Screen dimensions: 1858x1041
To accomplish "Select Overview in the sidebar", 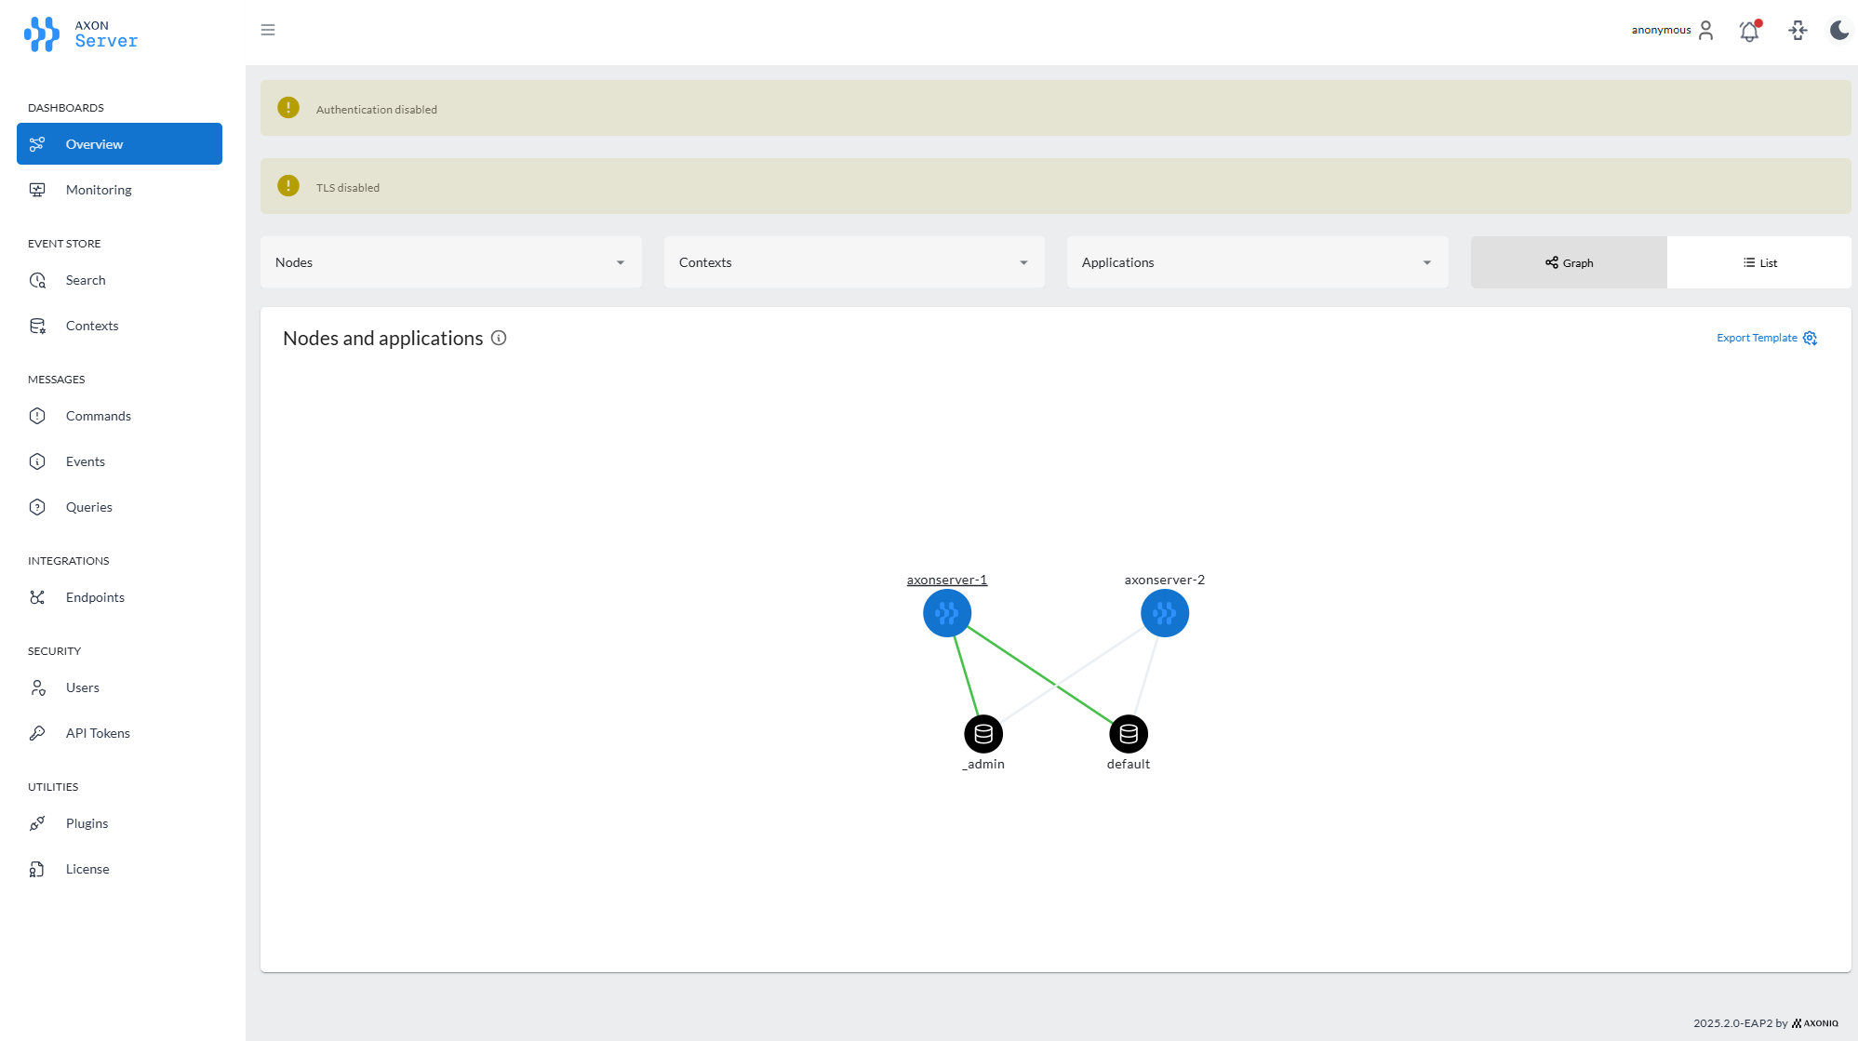I will click(94, 144).
